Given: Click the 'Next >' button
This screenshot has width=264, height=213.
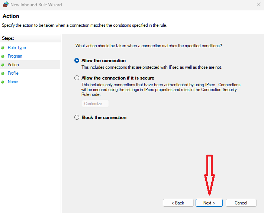Looking at the screenshot, I should click(x=209, y=203).
